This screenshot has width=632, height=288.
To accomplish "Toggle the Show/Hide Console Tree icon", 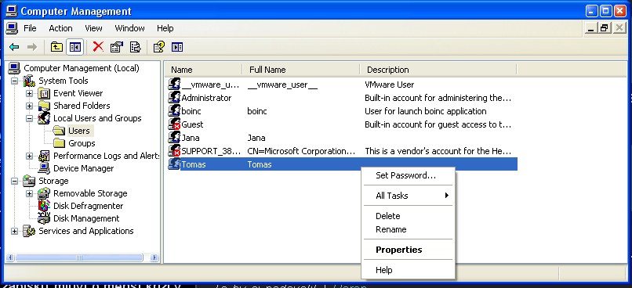I will click(75, 47).
